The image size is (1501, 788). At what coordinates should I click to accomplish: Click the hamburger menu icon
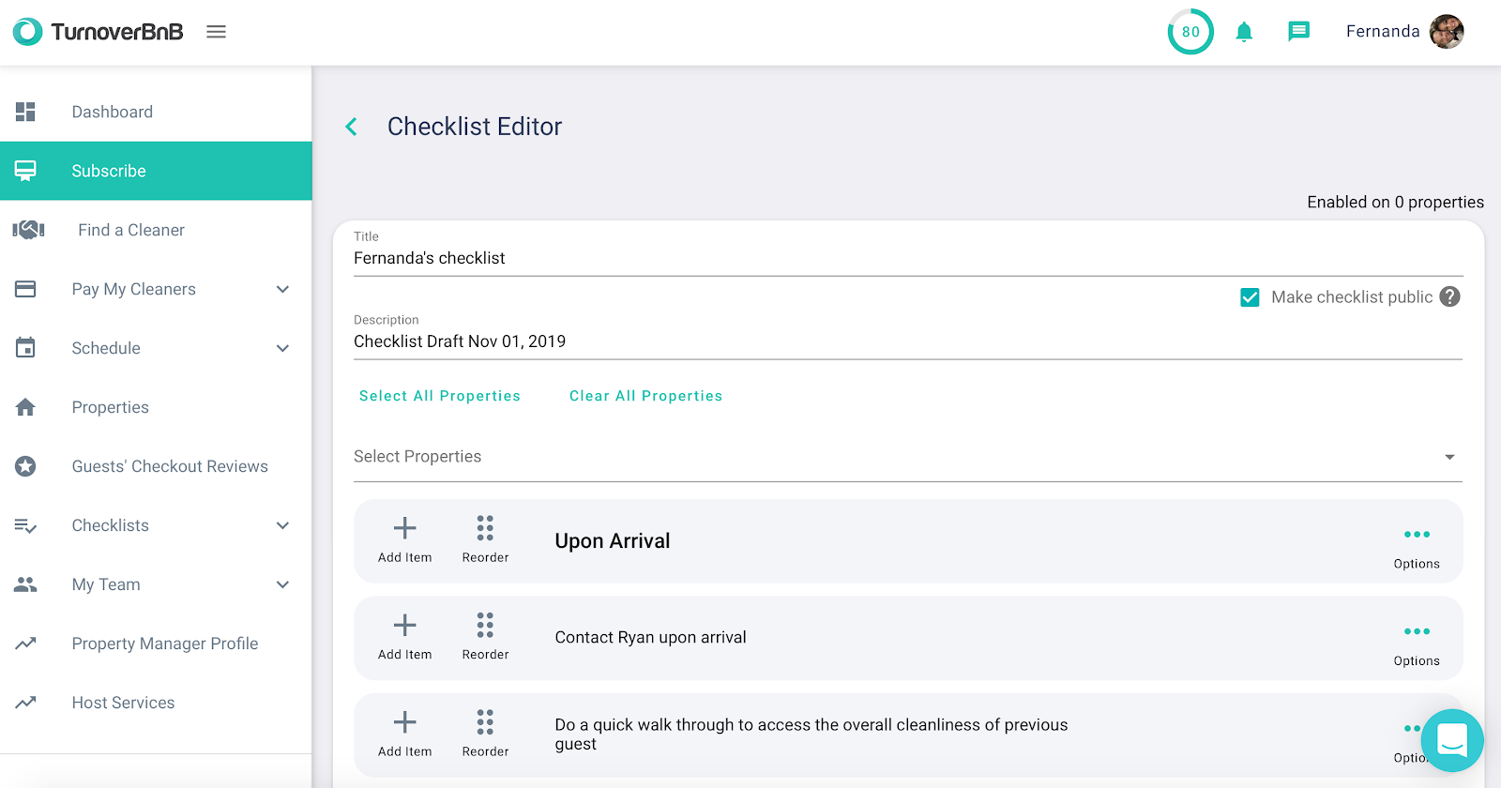[x=216, y=32]
